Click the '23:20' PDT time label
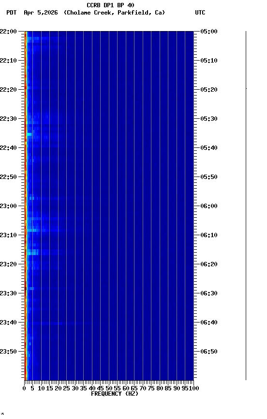 [x=8, y=265]
